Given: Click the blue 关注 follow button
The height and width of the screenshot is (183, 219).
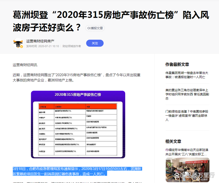Looking at the screenshot, I should tap(95, 43).
